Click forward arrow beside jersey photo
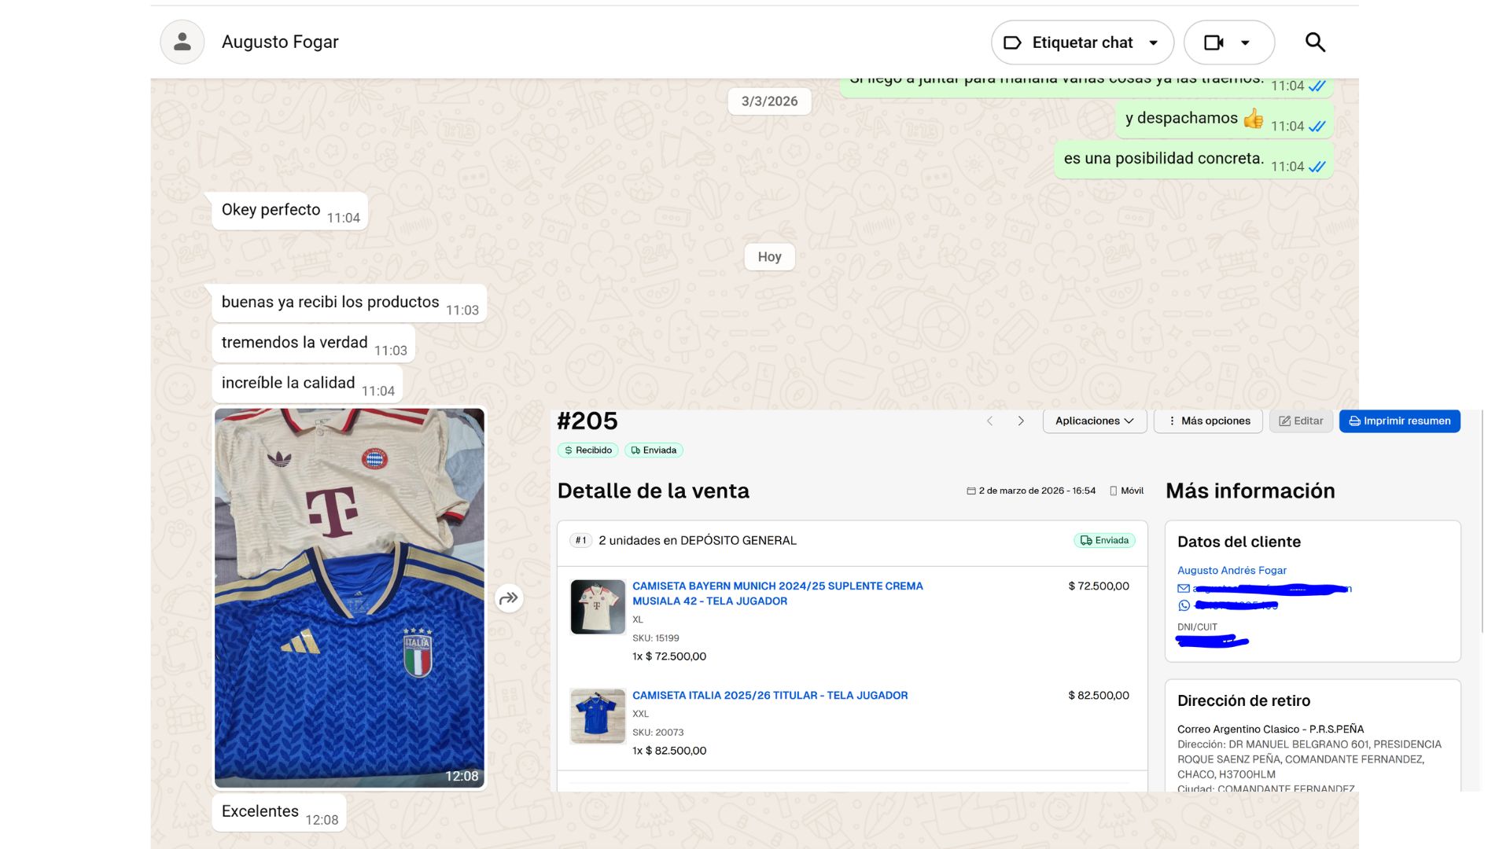Viewport: 1510px width, 849px height. (509, 598)
